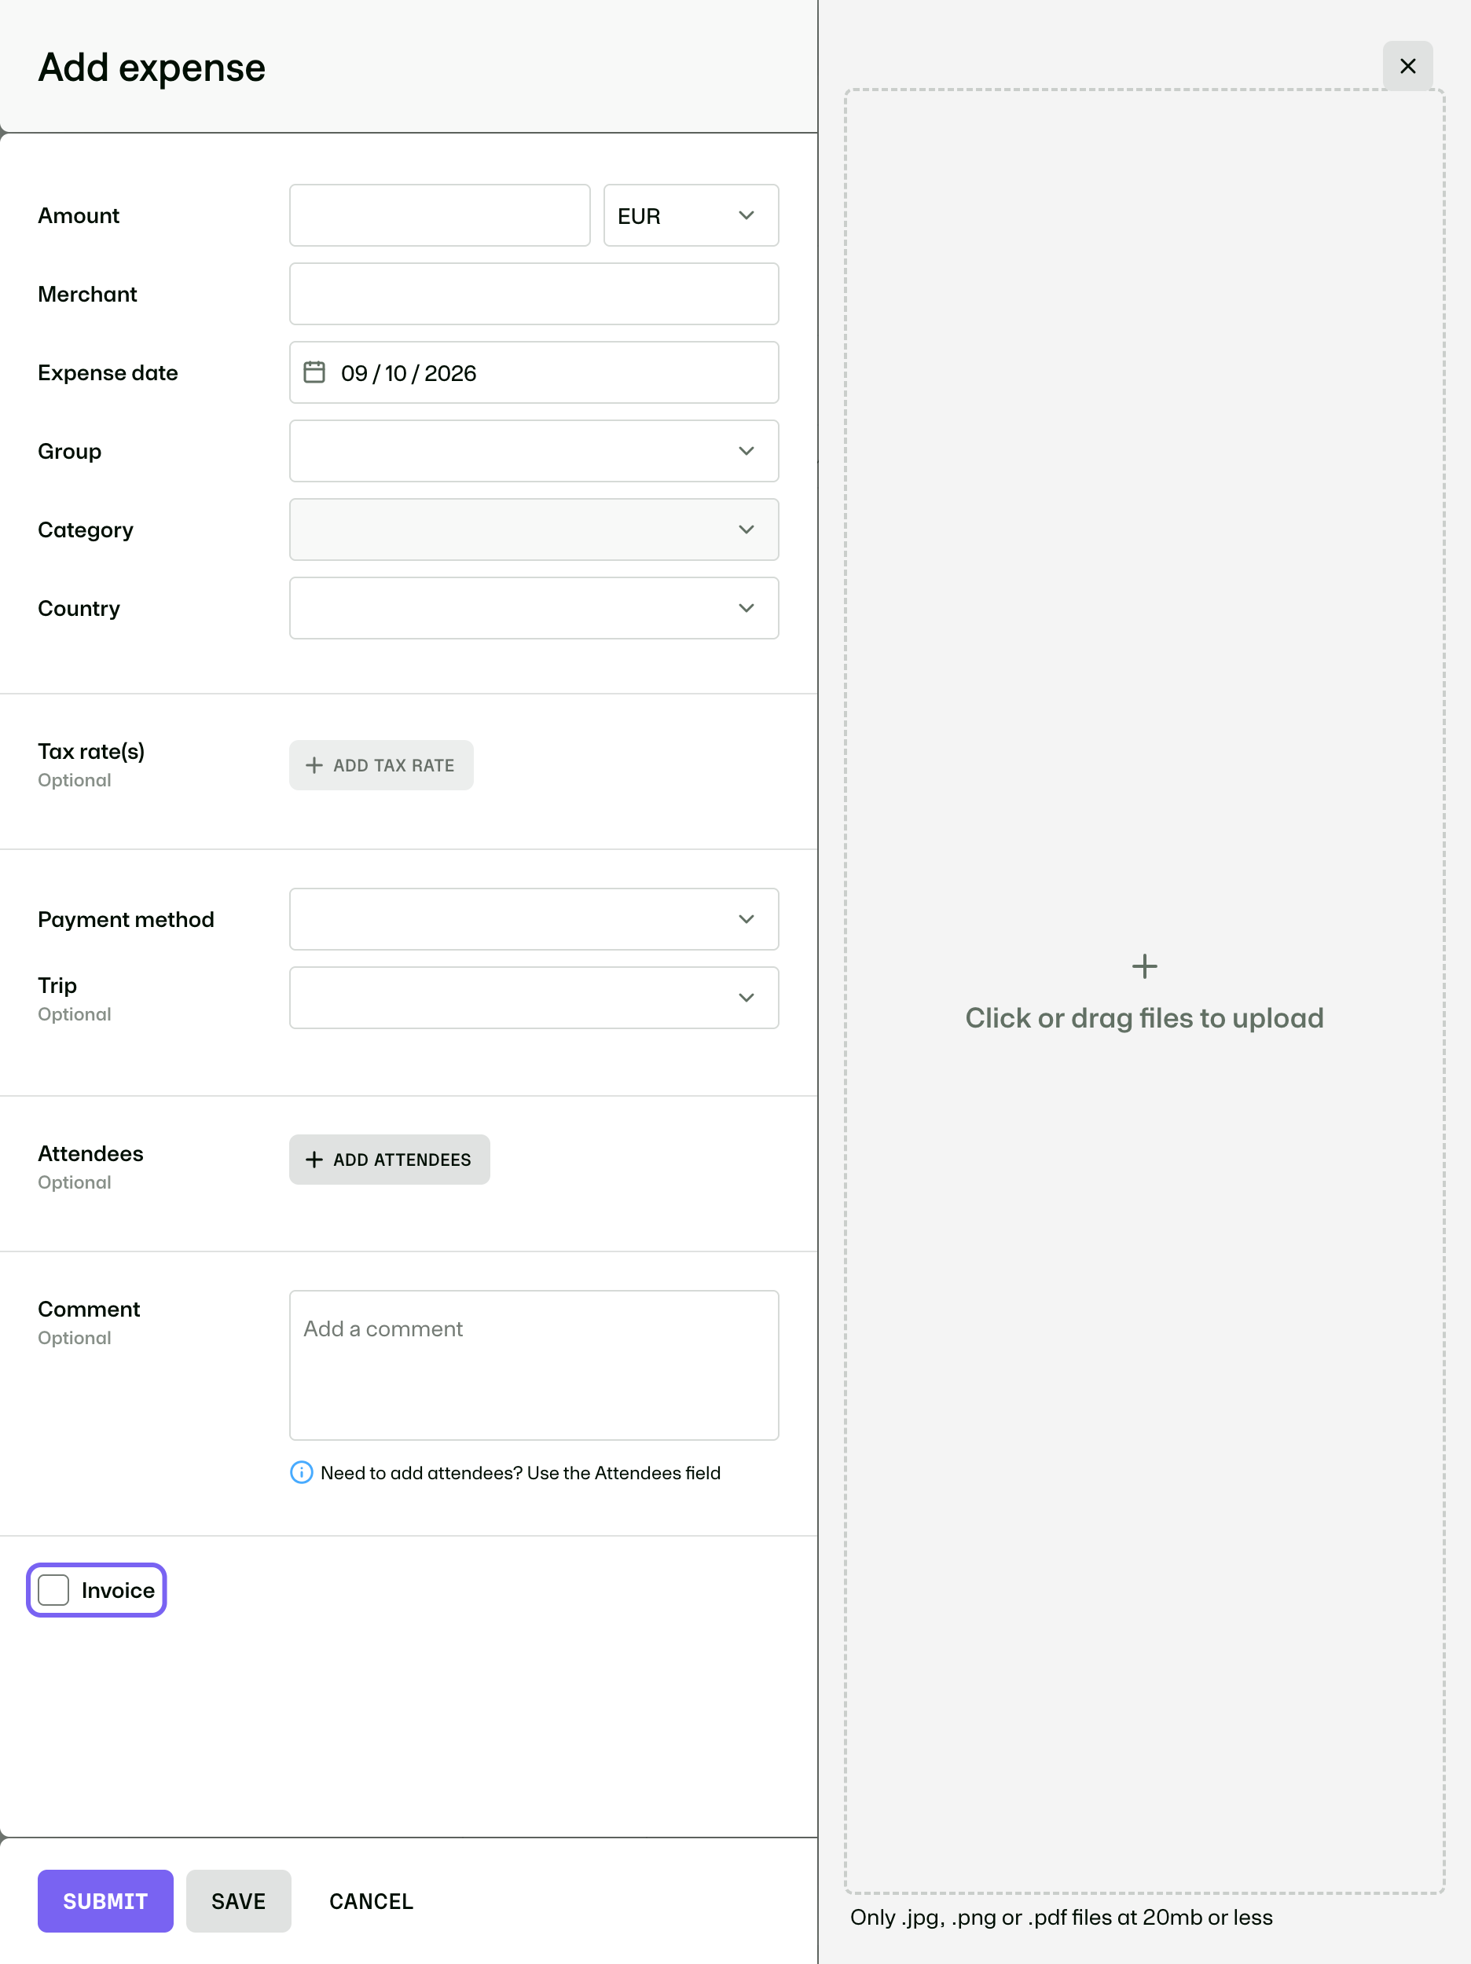Viewport: 1471px width, 1964px height.
Task: Click the drag files to upload area
Action: 1144,991
